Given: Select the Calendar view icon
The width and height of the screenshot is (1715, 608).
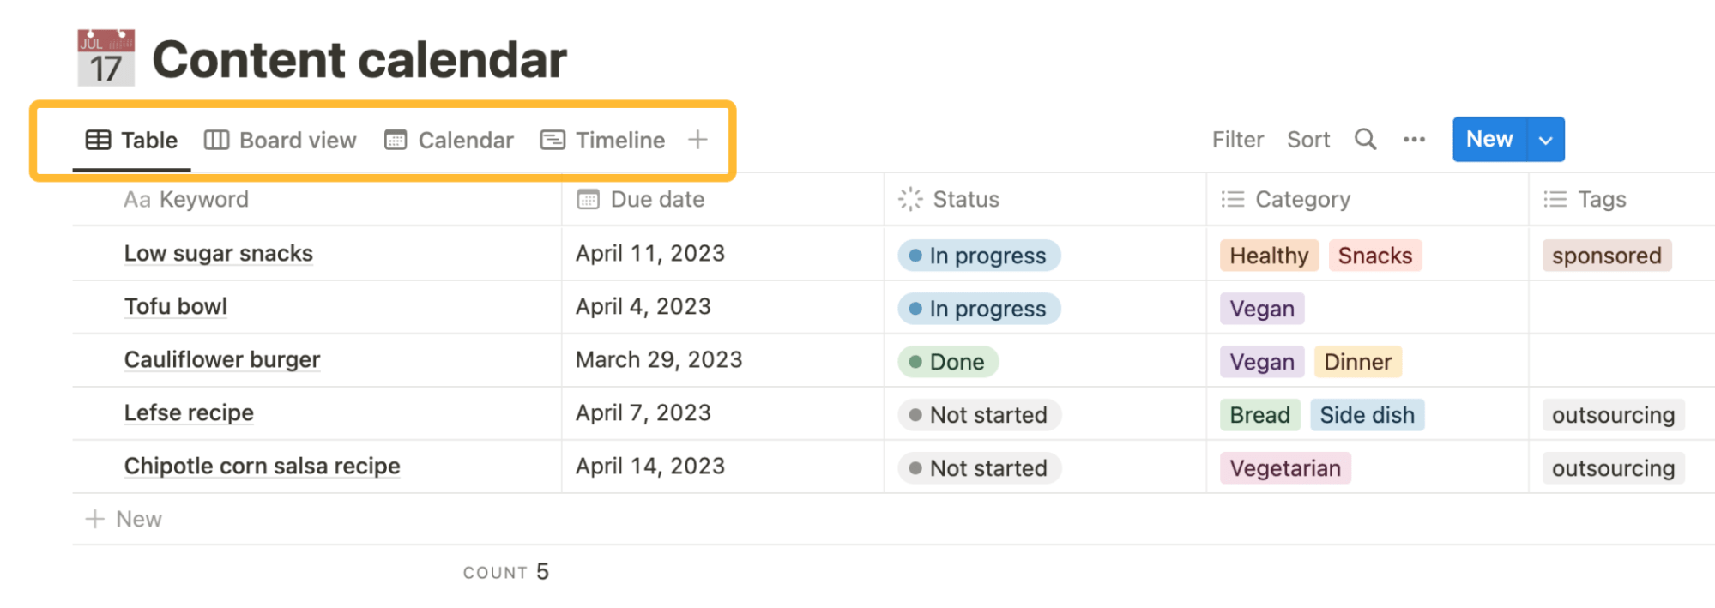Looking at the screenshot, I should pyautogui.click(x=396, y=139).
